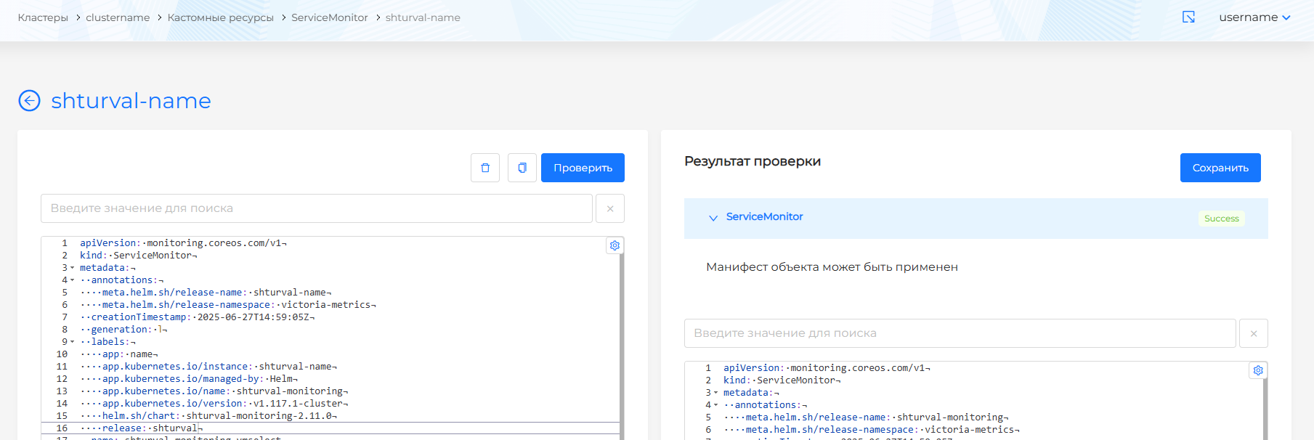Go to Кластеры breadcrumb
Viewport: 1314px width, 440px height.
[43, 17]
